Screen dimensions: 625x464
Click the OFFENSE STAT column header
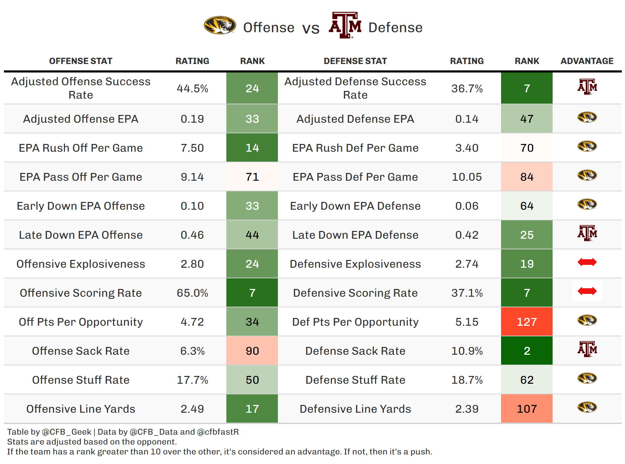coord(81,61)
